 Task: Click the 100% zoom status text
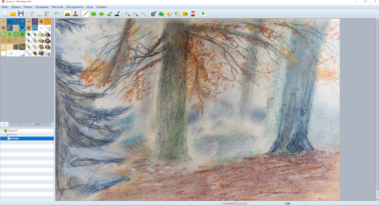[x=288, y=204]
